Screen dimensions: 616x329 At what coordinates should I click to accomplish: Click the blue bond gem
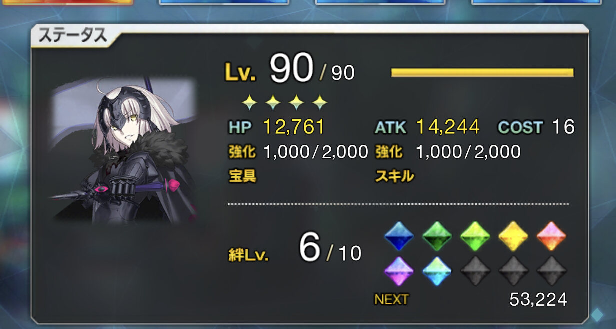[x=399, y=236]
